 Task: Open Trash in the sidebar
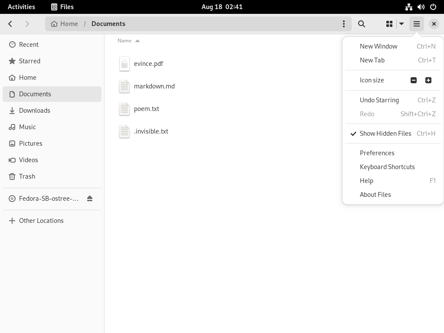tap(52, 176)
